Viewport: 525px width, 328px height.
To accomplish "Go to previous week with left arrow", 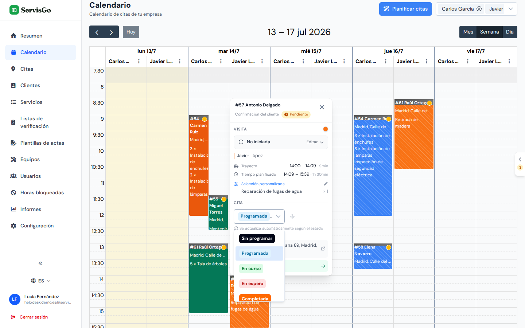I will (97, 32).
